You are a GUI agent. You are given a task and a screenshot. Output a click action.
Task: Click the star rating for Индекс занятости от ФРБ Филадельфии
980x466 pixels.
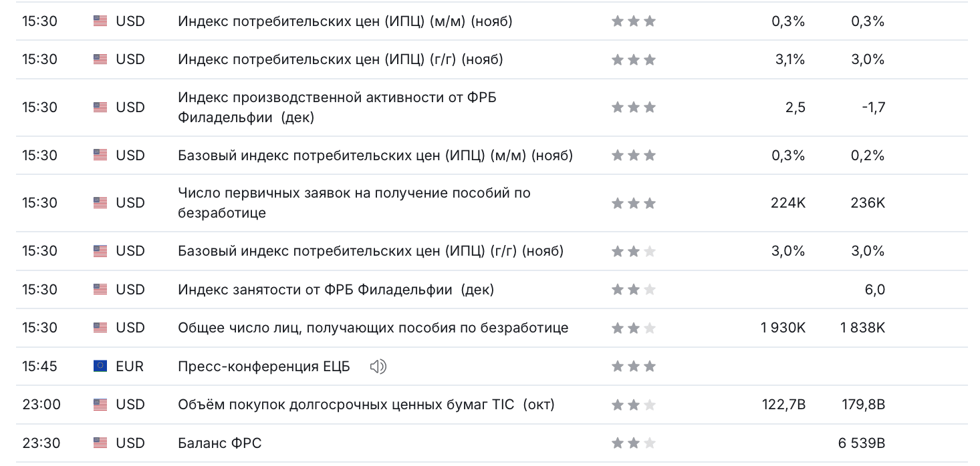(633, 290)
